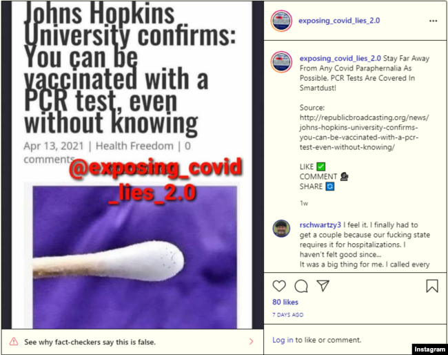The width and height of the screenshot is (448, 355).
Task: Save the post with the bookmark icon
Action: 432,286
